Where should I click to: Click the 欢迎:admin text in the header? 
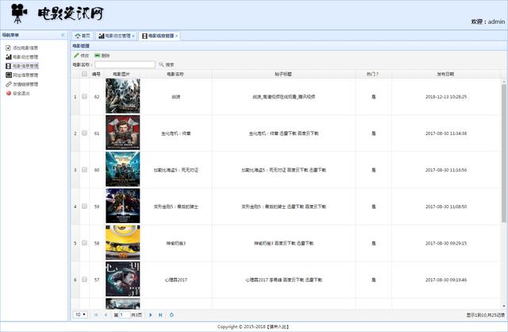click(488, 21)
